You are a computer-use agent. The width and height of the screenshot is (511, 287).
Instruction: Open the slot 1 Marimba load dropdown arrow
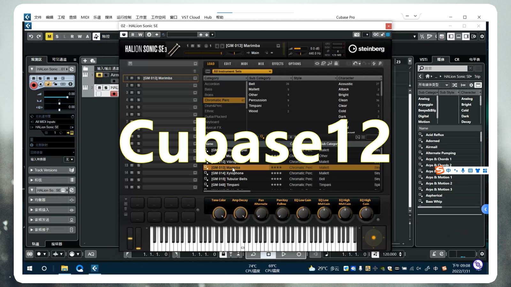195,78
